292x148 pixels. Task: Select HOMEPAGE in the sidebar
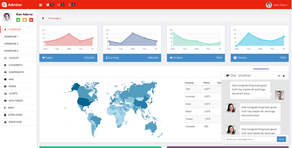(18, 30)
